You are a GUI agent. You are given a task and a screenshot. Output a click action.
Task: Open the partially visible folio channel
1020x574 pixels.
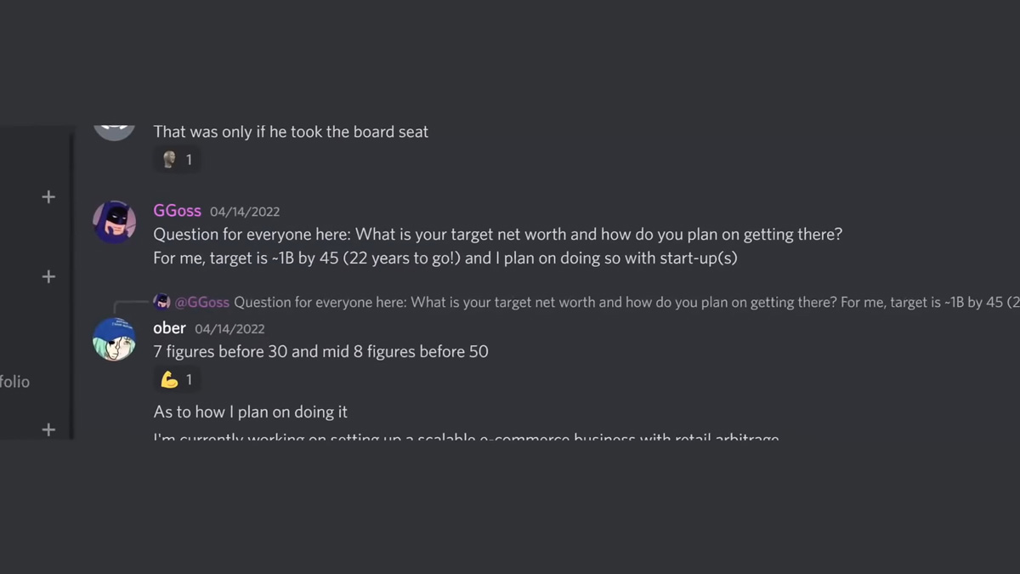(14, 382)
